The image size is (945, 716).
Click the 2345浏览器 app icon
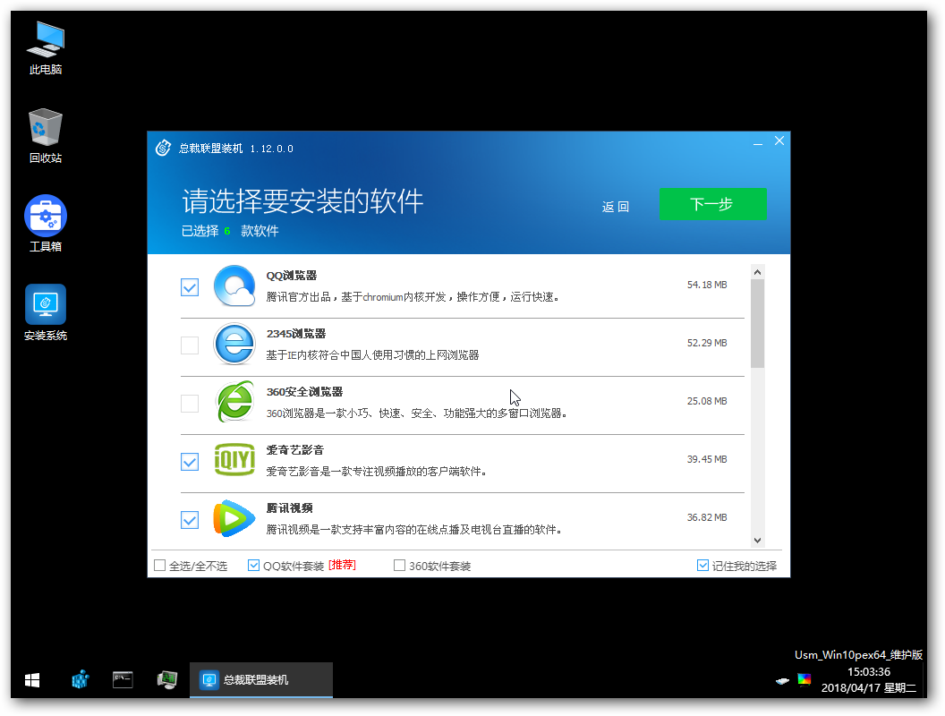(x=234, y=344)
